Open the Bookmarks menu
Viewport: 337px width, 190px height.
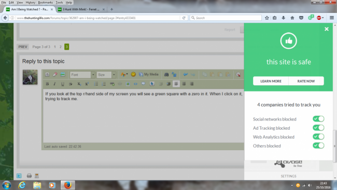45,3
